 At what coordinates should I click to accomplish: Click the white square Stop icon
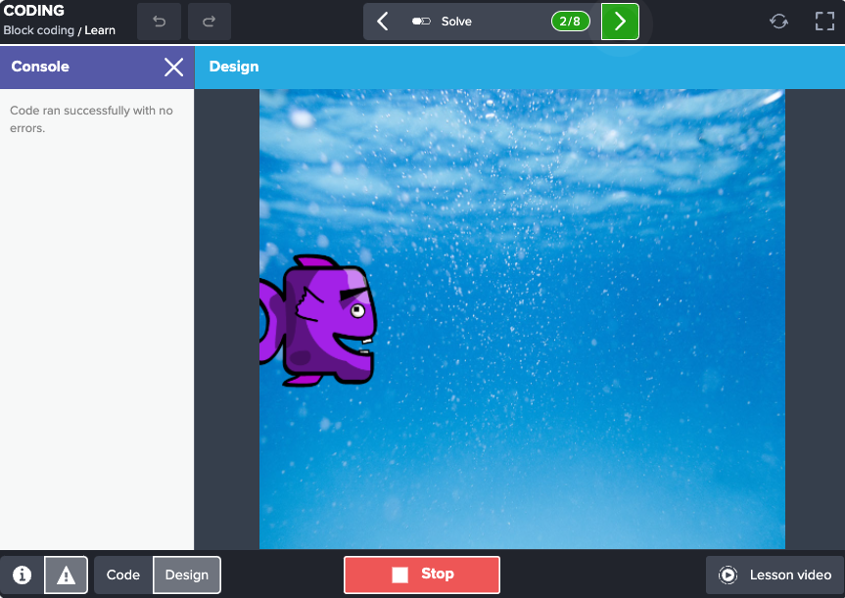(402, 575)
